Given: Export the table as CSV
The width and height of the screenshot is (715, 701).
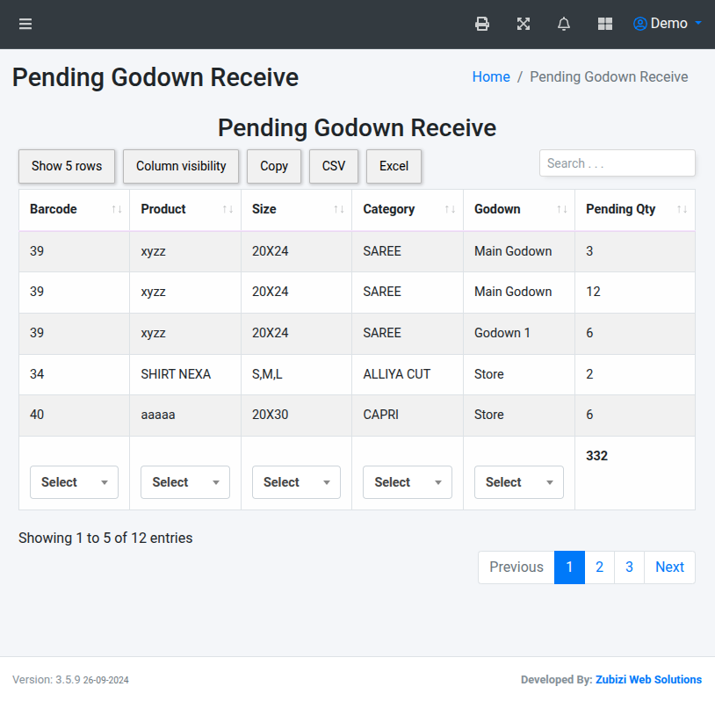Looking at the screenshot, I should [333, 166].
